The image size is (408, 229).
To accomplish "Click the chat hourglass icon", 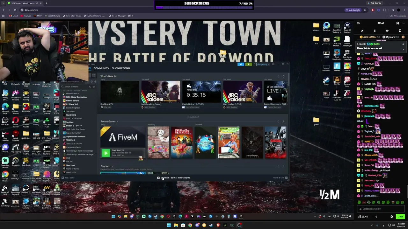I will point(400,31).
